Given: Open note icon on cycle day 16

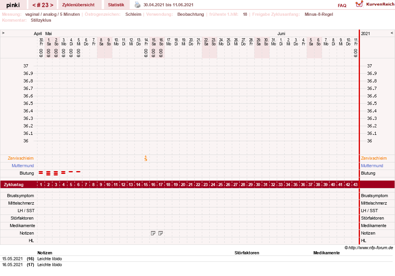Looking at the screenshot, I should [153, 233].
